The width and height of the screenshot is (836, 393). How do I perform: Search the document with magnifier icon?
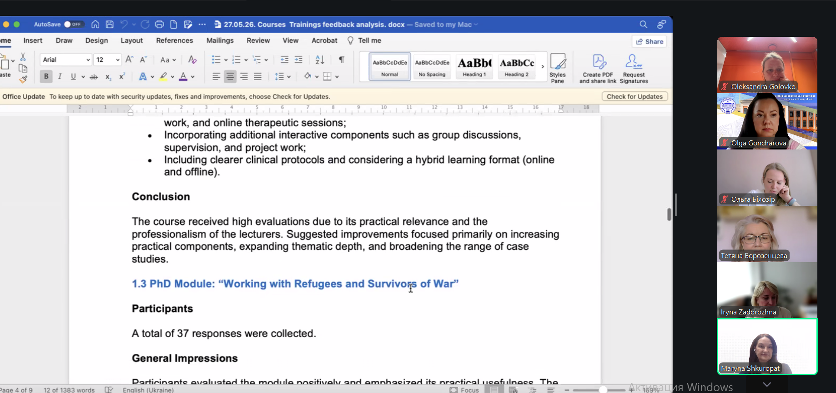643,25
